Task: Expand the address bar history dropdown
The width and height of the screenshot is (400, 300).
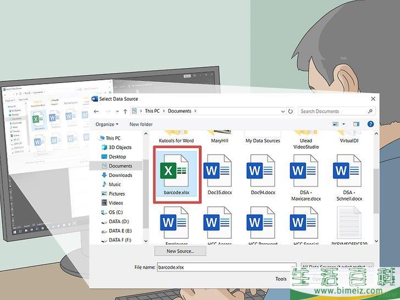Action: tap(283, 111)
